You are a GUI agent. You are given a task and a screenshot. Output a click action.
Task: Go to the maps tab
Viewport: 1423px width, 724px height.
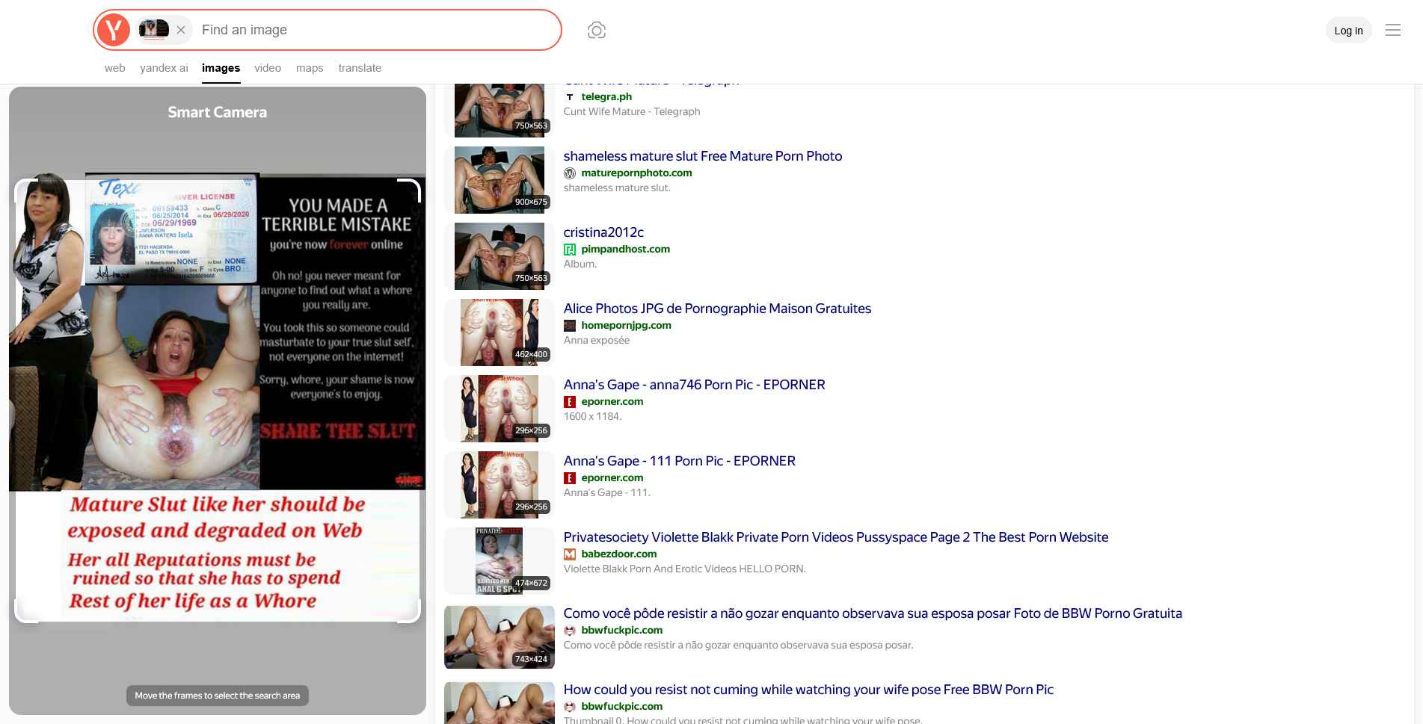pos(310,68)
